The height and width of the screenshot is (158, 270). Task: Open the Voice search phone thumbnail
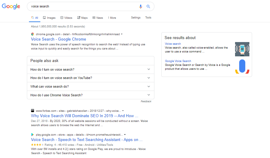[x=242, y=49]
